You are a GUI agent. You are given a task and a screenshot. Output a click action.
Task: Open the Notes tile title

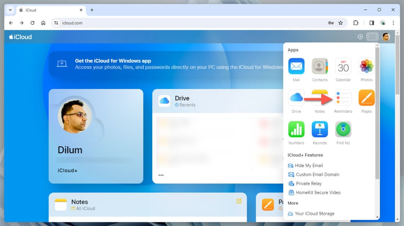point(80,202)
